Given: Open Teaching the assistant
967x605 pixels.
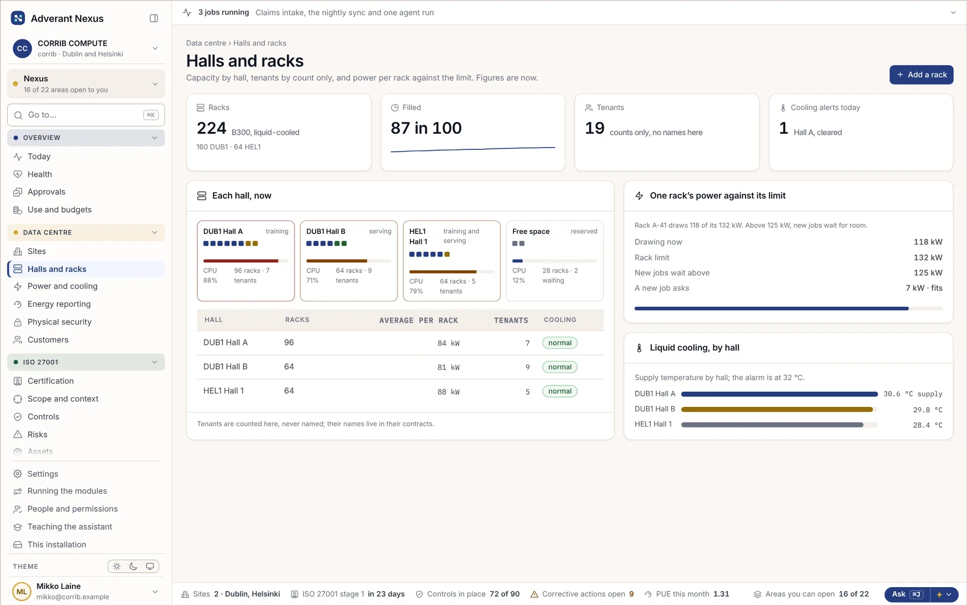Looking at the screenshot, I should [x=86, y=527].
